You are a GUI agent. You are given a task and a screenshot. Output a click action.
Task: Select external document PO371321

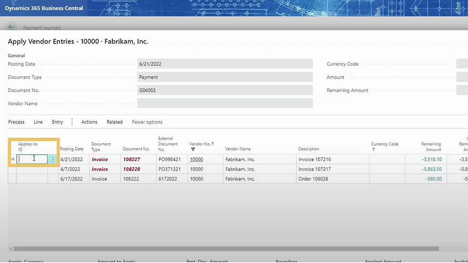point(172,169)
